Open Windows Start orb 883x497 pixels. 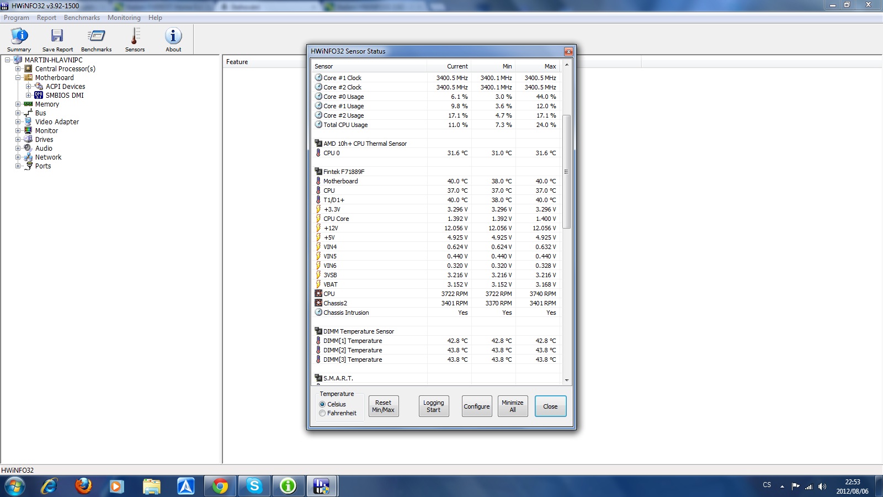pos(15,486)
